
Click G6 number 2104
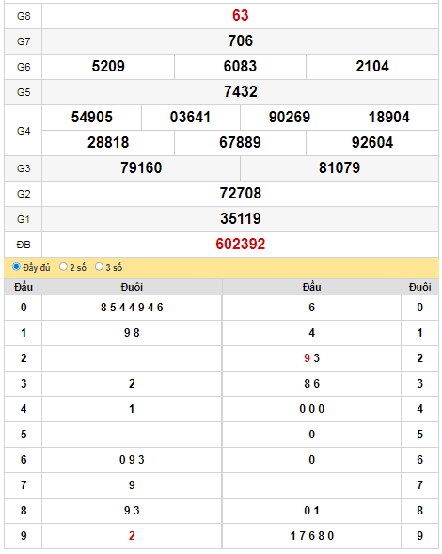372,67
